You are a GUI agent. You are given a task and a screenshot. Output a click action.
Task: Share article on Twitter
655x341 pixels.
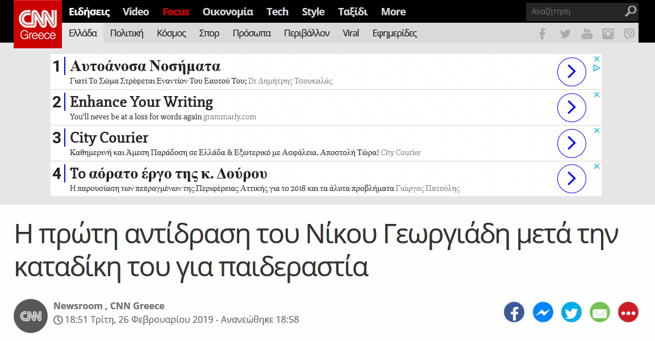pyautogui.click(x=571, y=312)
